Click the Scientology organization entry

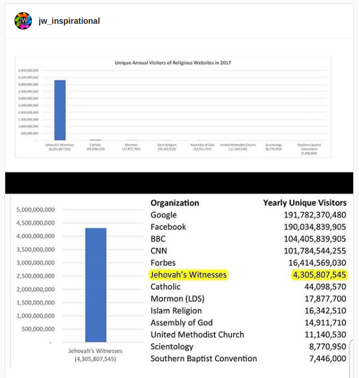(x=172, y=347)
